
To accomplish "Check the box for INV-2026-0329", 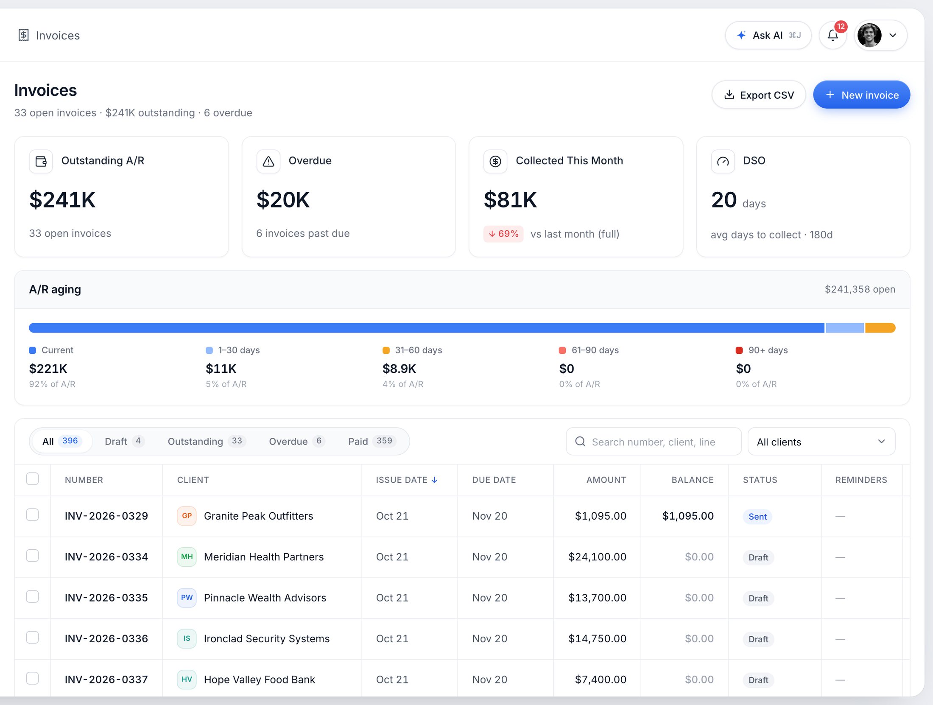I will tap(32, 515).
